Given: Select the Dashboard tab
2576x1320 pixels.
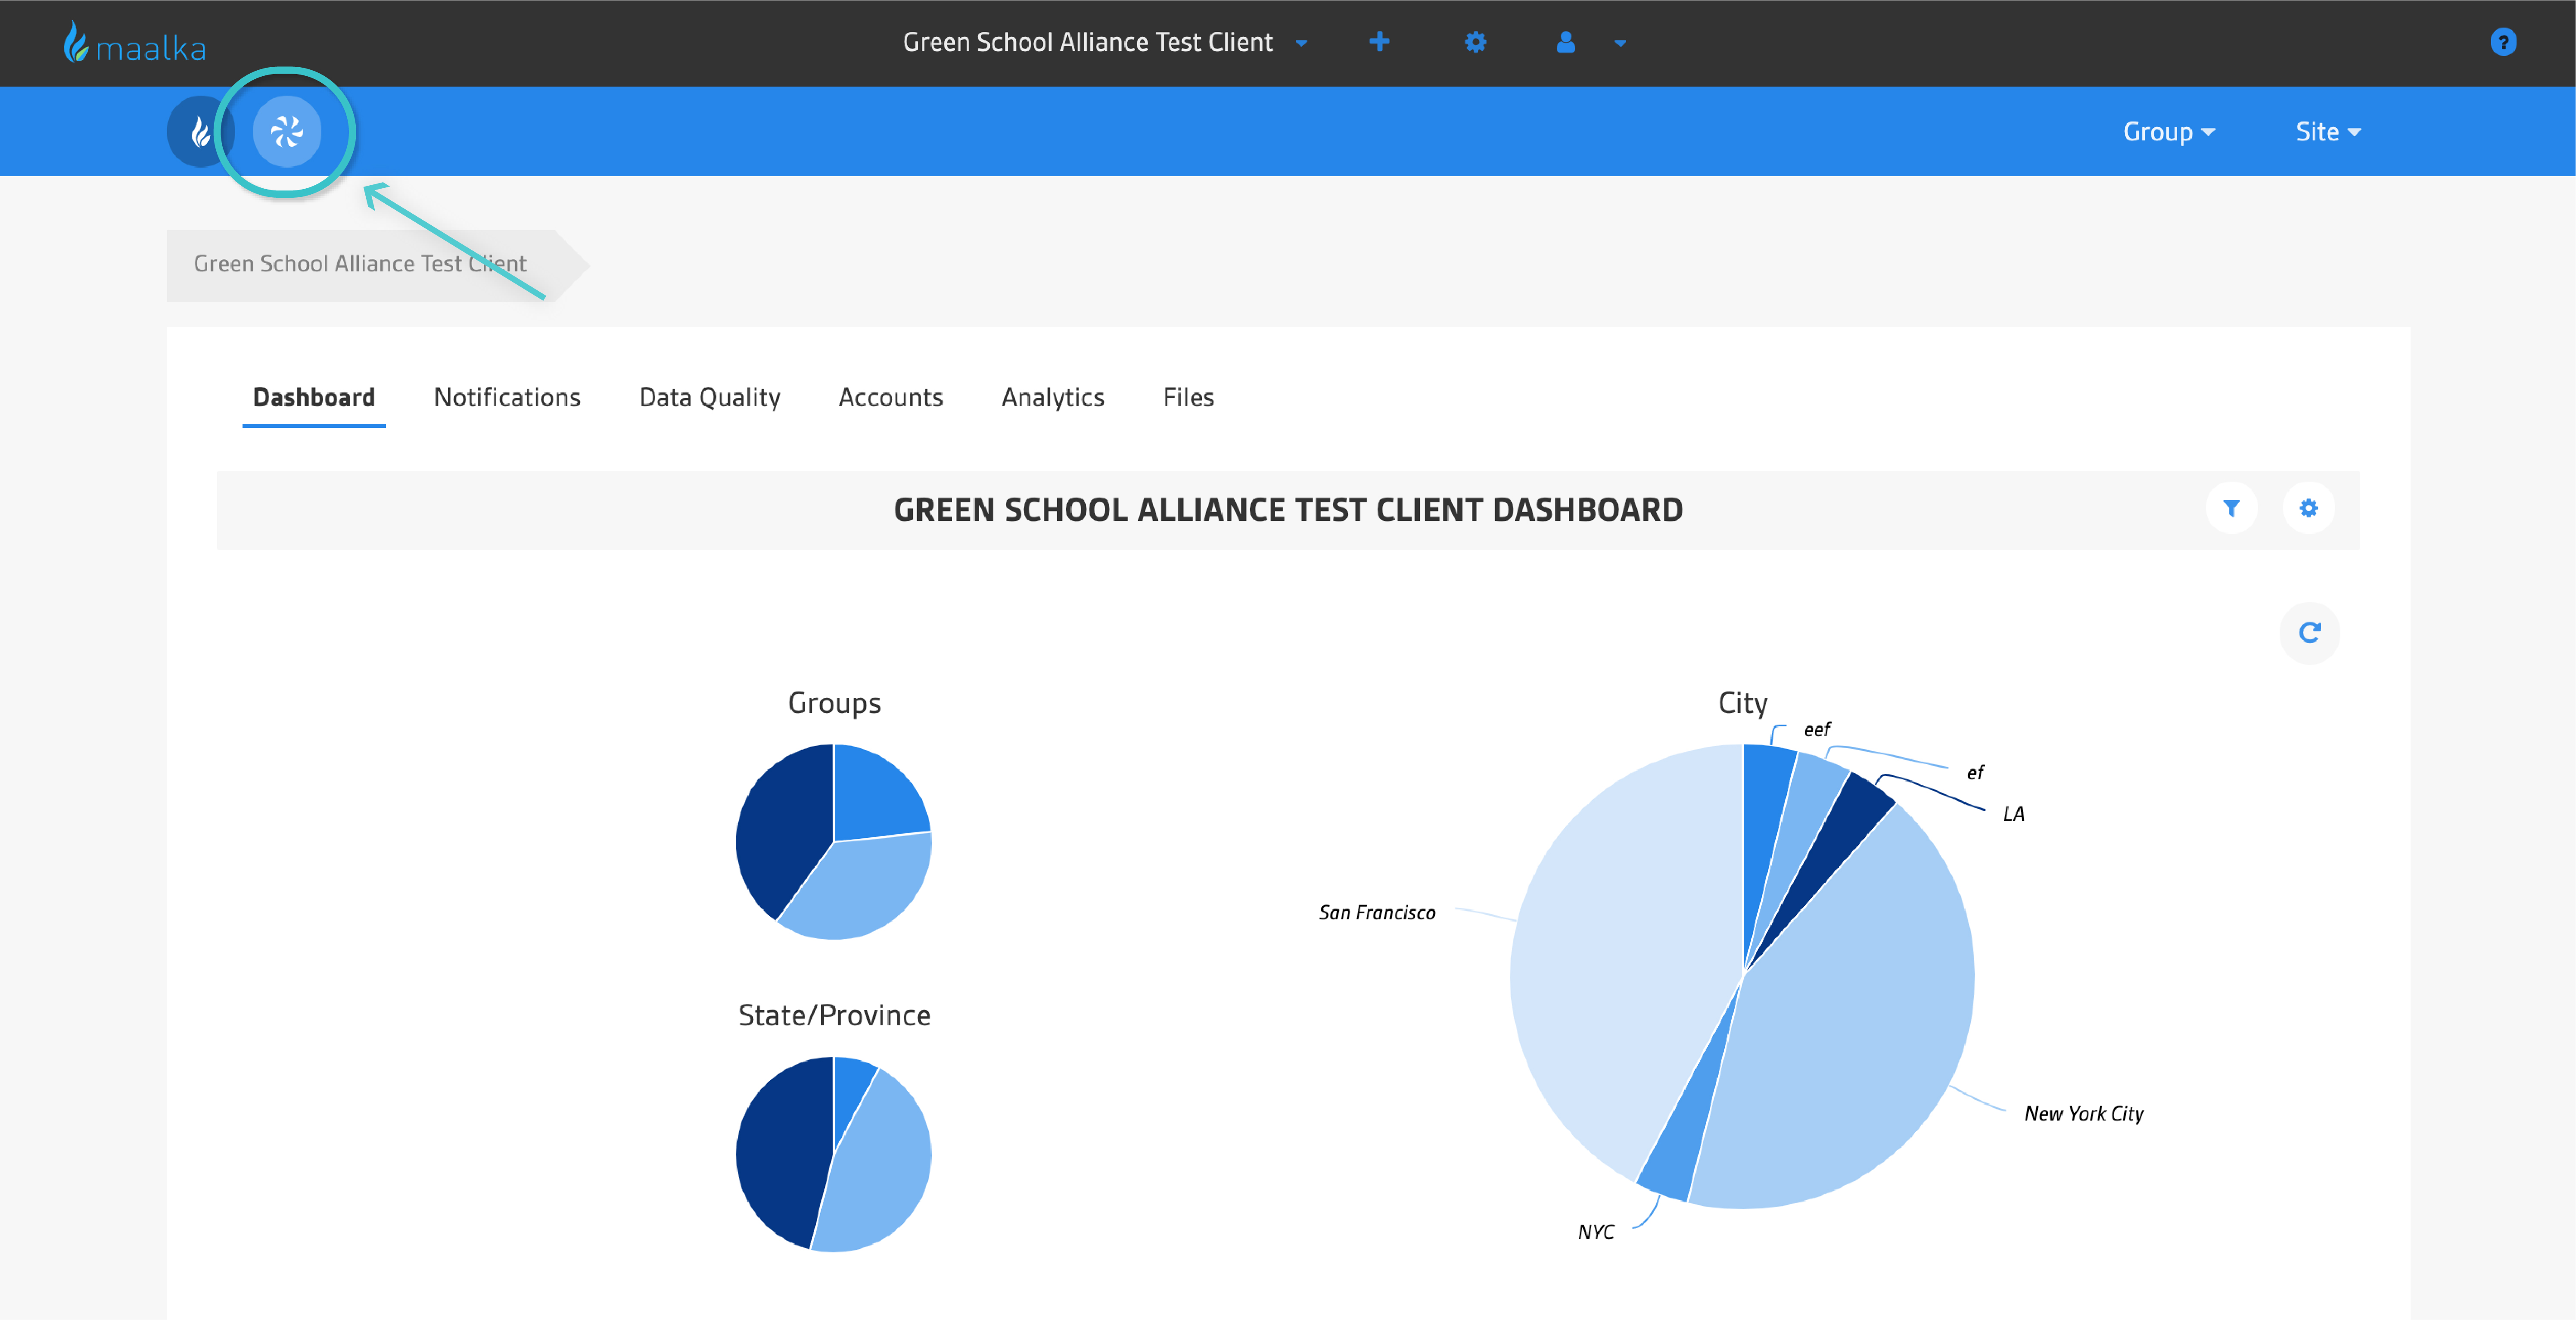Looking at the screenshot, I should click(314, 398).
